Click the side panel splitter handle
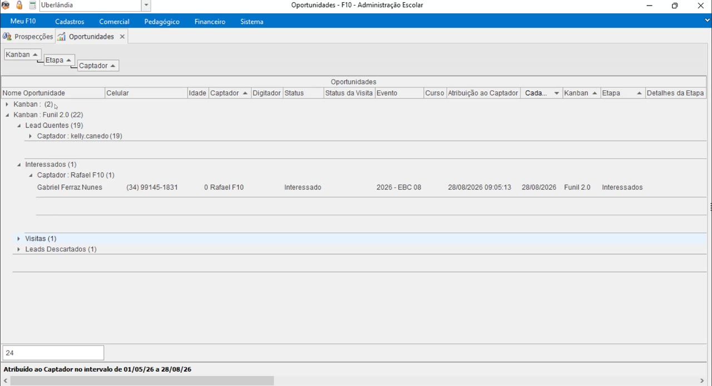The width and height of the screenshot is (712, 386). (710, 207)
